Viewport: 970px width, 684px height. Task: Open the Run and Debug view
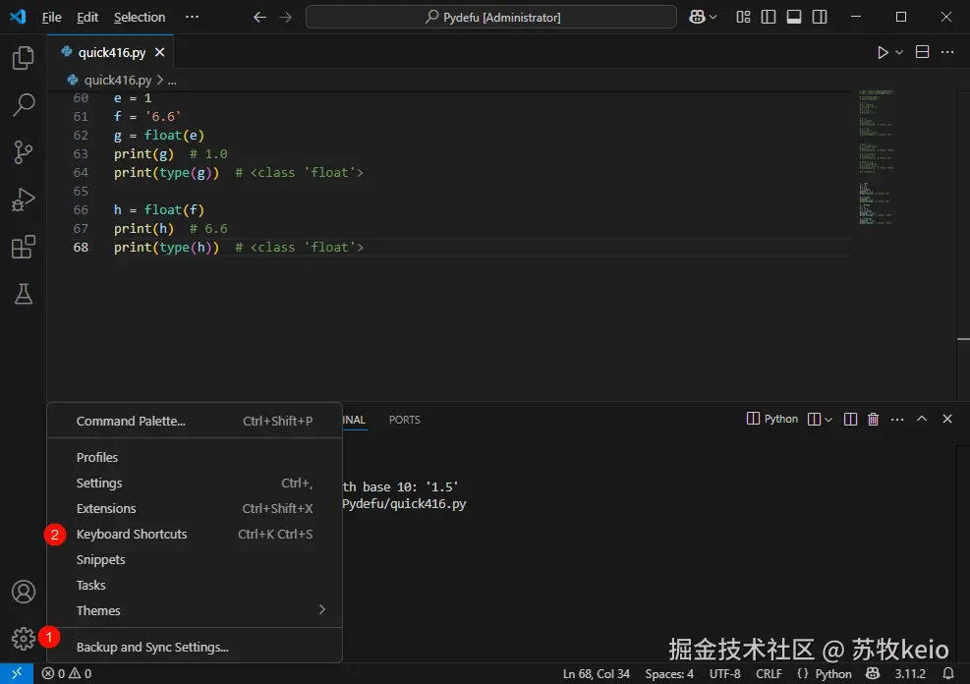pos(23,199)
